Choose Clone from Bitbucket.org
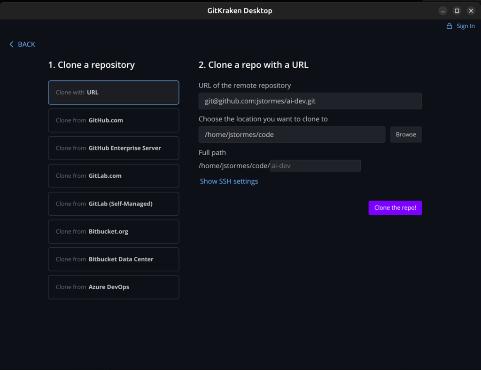The width and height of the screenshot is (481, 370). click(113, 231)
